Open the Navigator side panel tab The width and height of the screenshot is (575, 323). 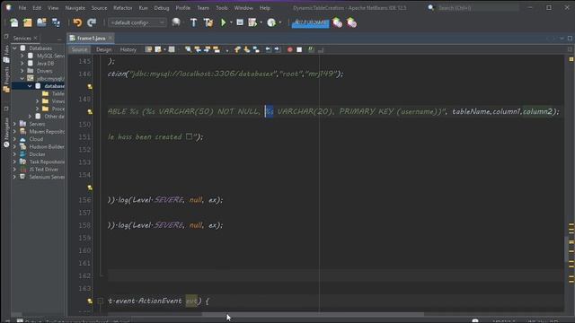pyautogui.click(x=6, y=132)
